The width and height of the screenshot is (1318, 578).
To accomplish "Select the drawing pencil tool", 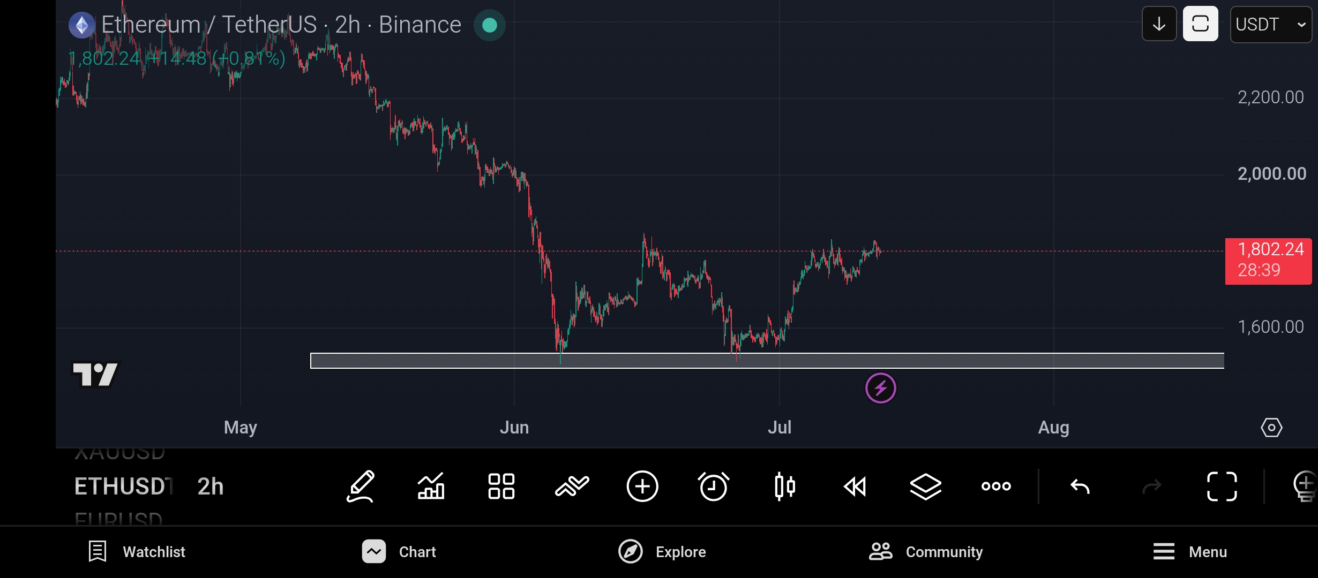I will (361, 486).
